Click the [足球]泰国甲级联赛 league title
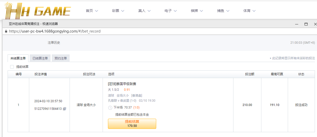 pyautogui.click(x=122, y=84)
